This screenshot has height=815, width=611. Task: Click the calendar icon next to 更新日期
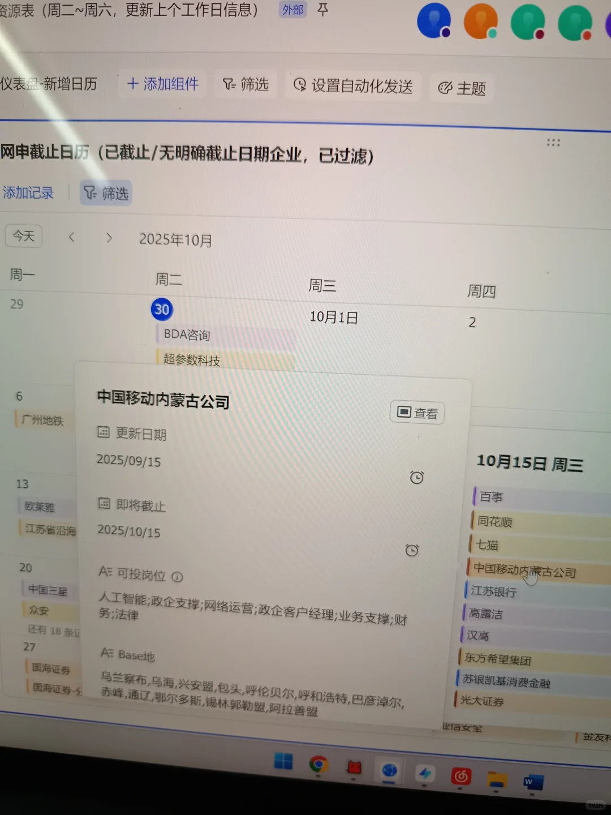(104, 432)
